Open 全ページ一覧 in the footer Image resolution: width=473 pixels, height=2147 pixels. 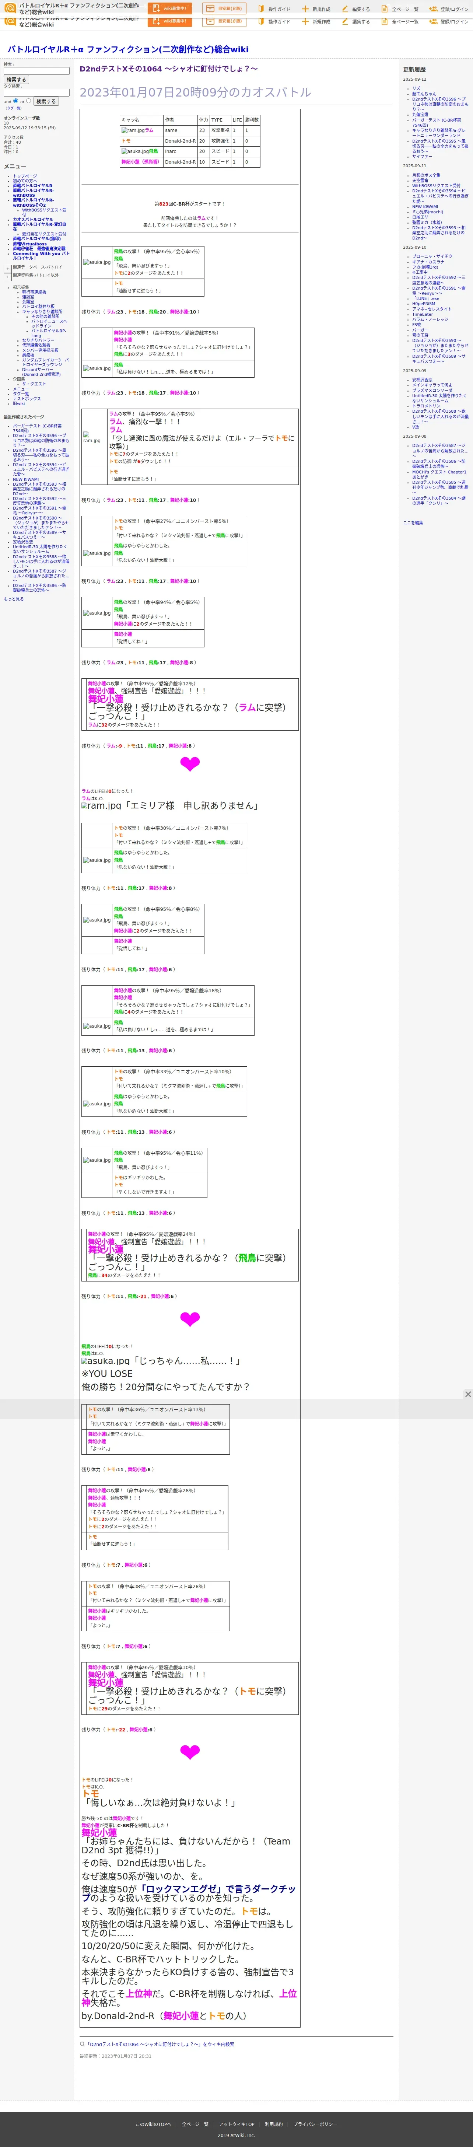coord(195,2125)
